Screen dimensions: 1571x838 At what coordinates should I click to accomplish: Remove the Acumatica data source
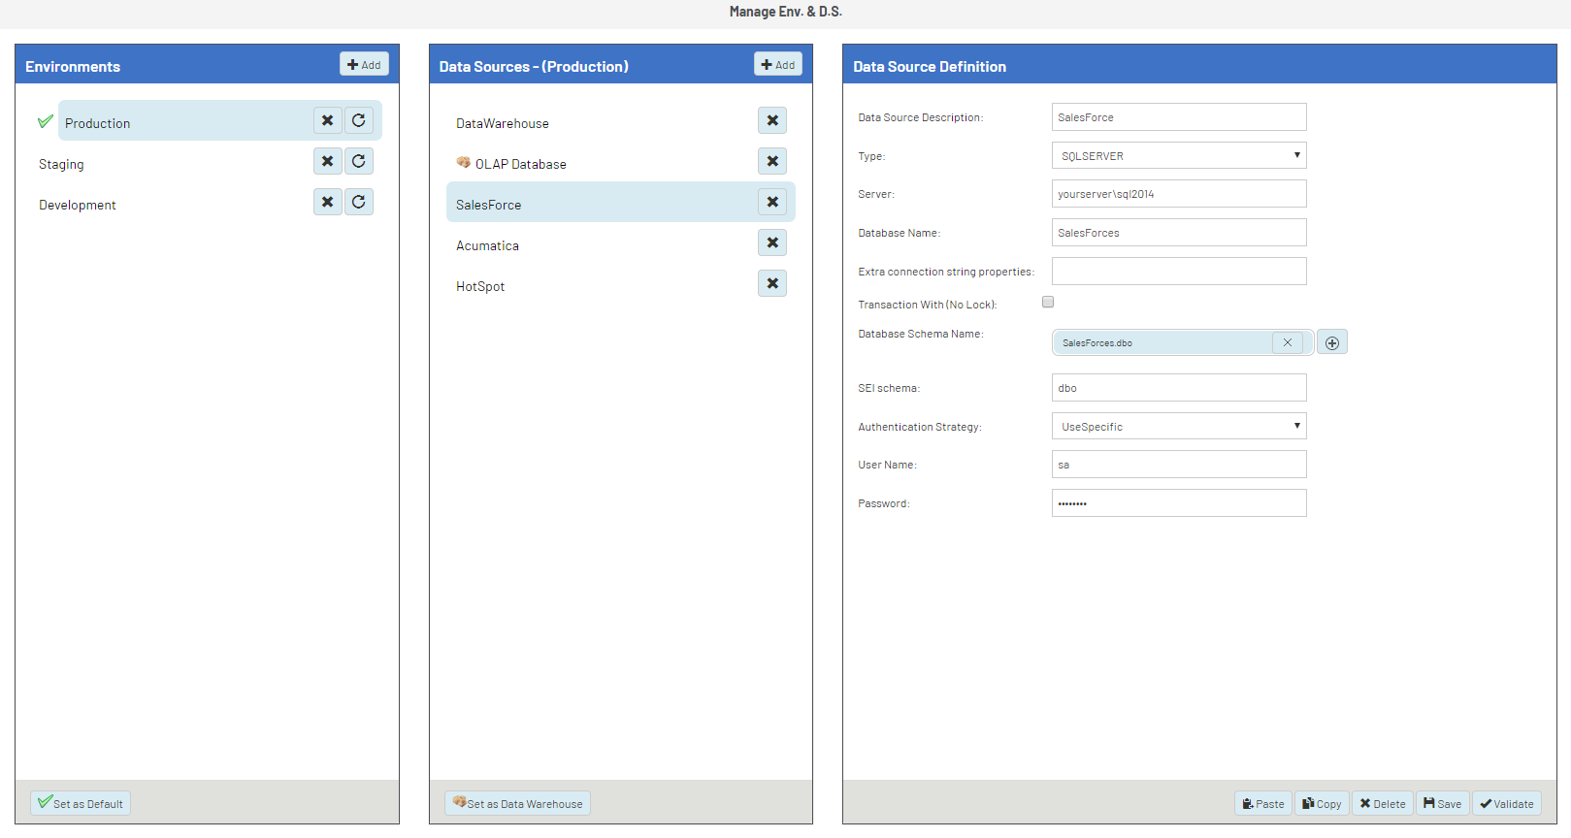(772, 242)
